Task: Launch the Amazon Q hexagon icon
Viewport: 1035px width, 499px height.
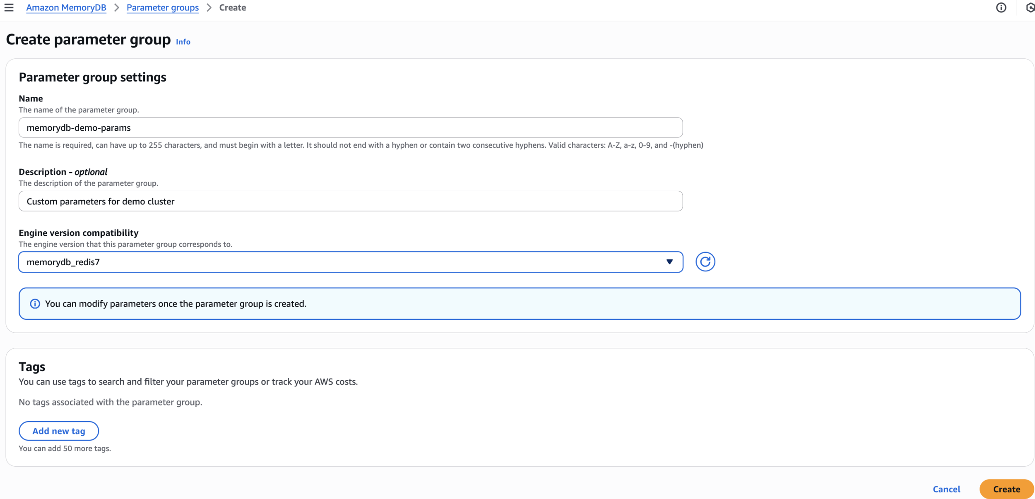Action: pyautogui.click(x=1030, y=7)
